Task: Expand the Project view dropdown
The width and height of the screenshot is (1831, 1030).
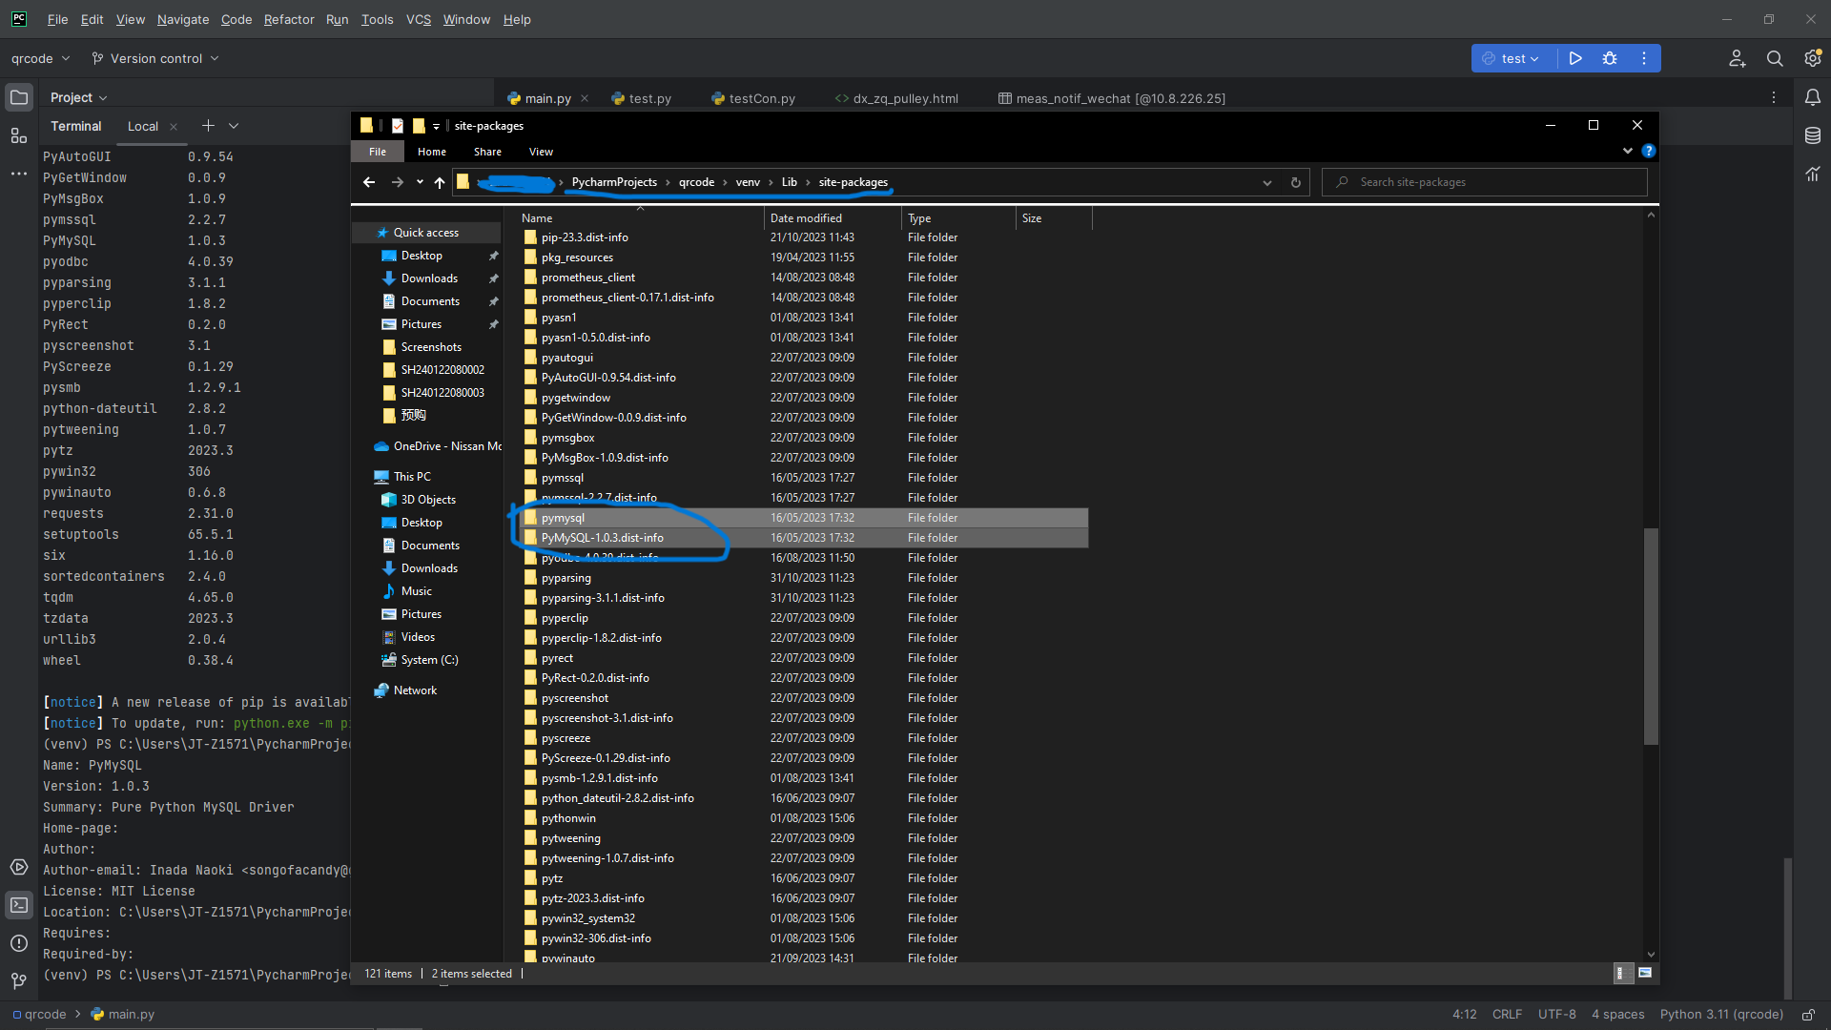Action: [x=78, y=97]
